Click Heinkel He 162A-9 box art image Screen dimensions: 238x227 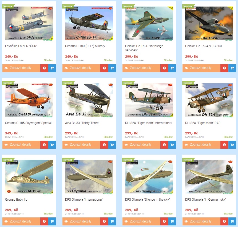pos(209,23)
